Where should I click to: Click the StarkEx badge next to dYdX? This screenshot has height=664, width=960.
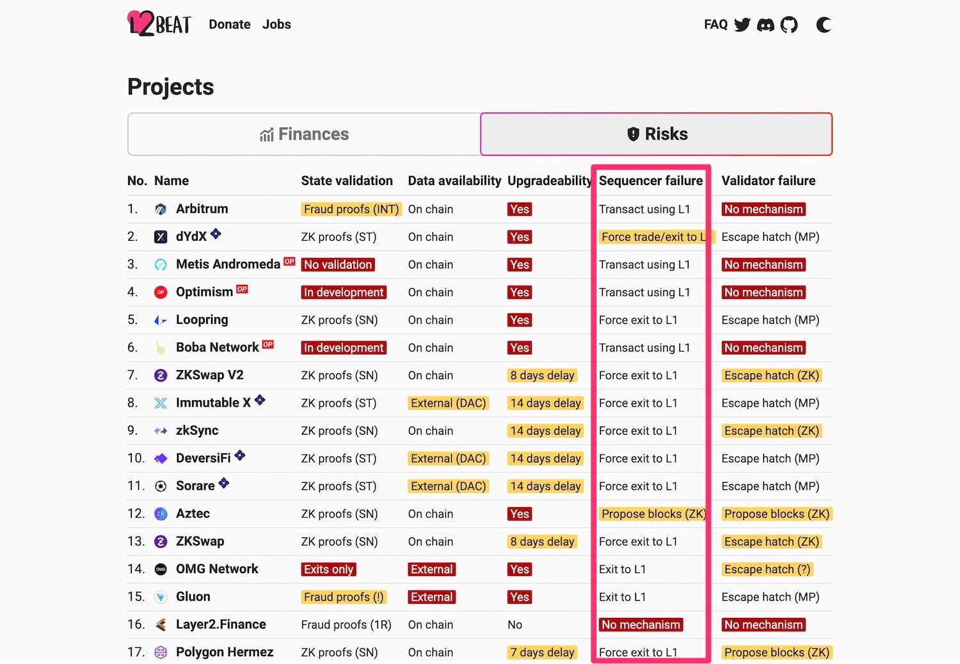[x=216, y=234]
